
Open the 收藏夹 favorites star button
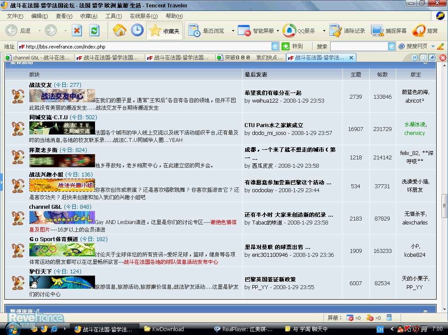click(165, 31)
